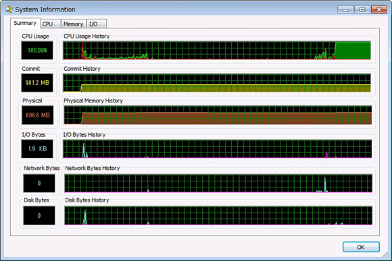
Task: Click the System Information title bar icon
Action: pyautogui.click(x=9, y=9)
